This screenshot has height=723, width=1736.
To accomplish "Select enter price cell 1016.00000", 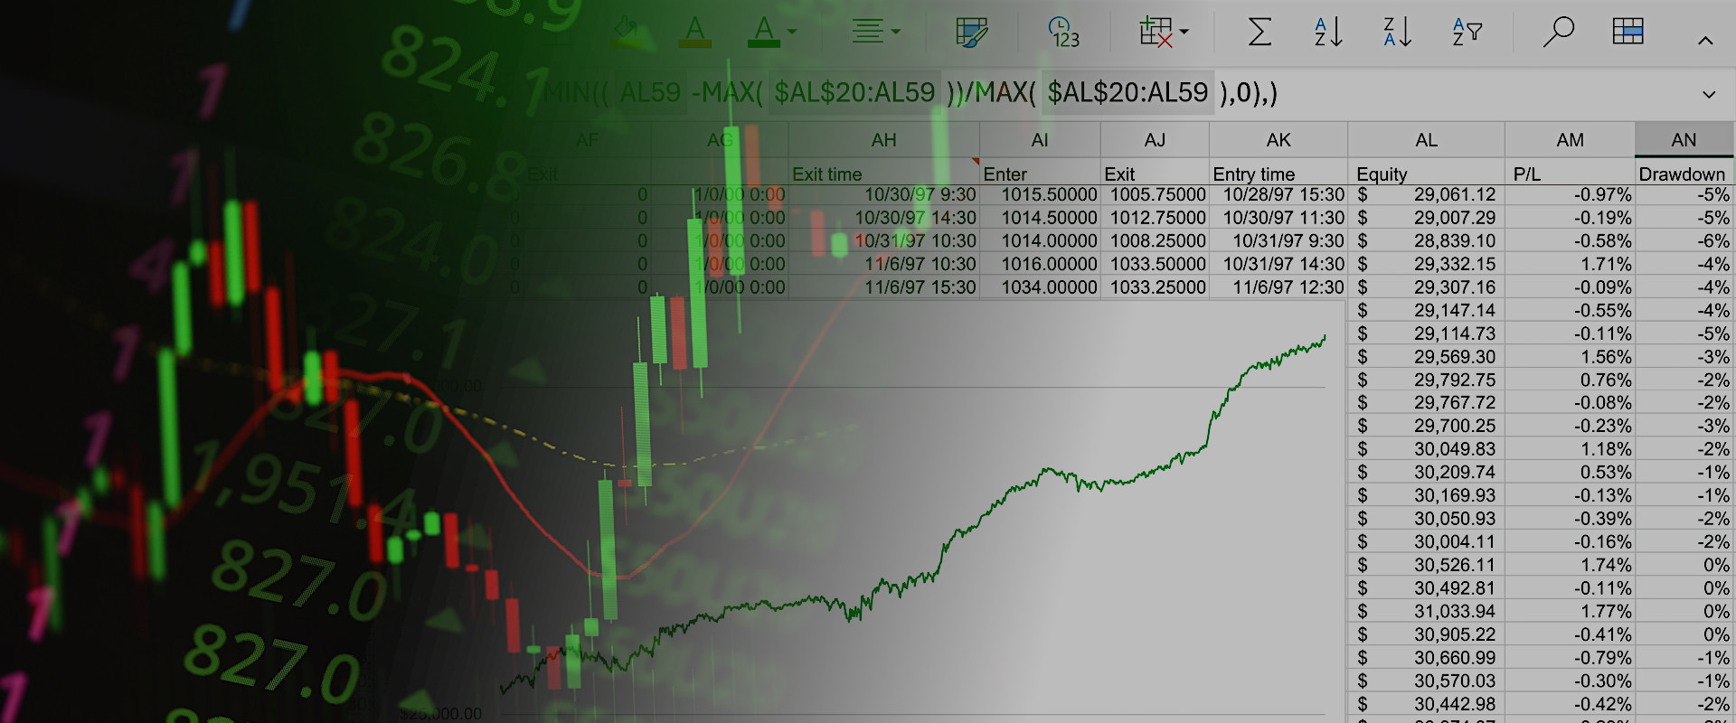I will tap(1040, 264).
